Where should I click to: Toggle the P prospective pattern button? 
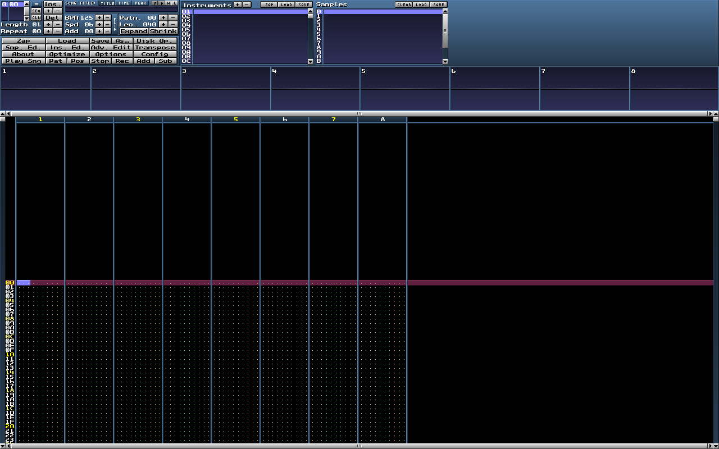[161, 3]
